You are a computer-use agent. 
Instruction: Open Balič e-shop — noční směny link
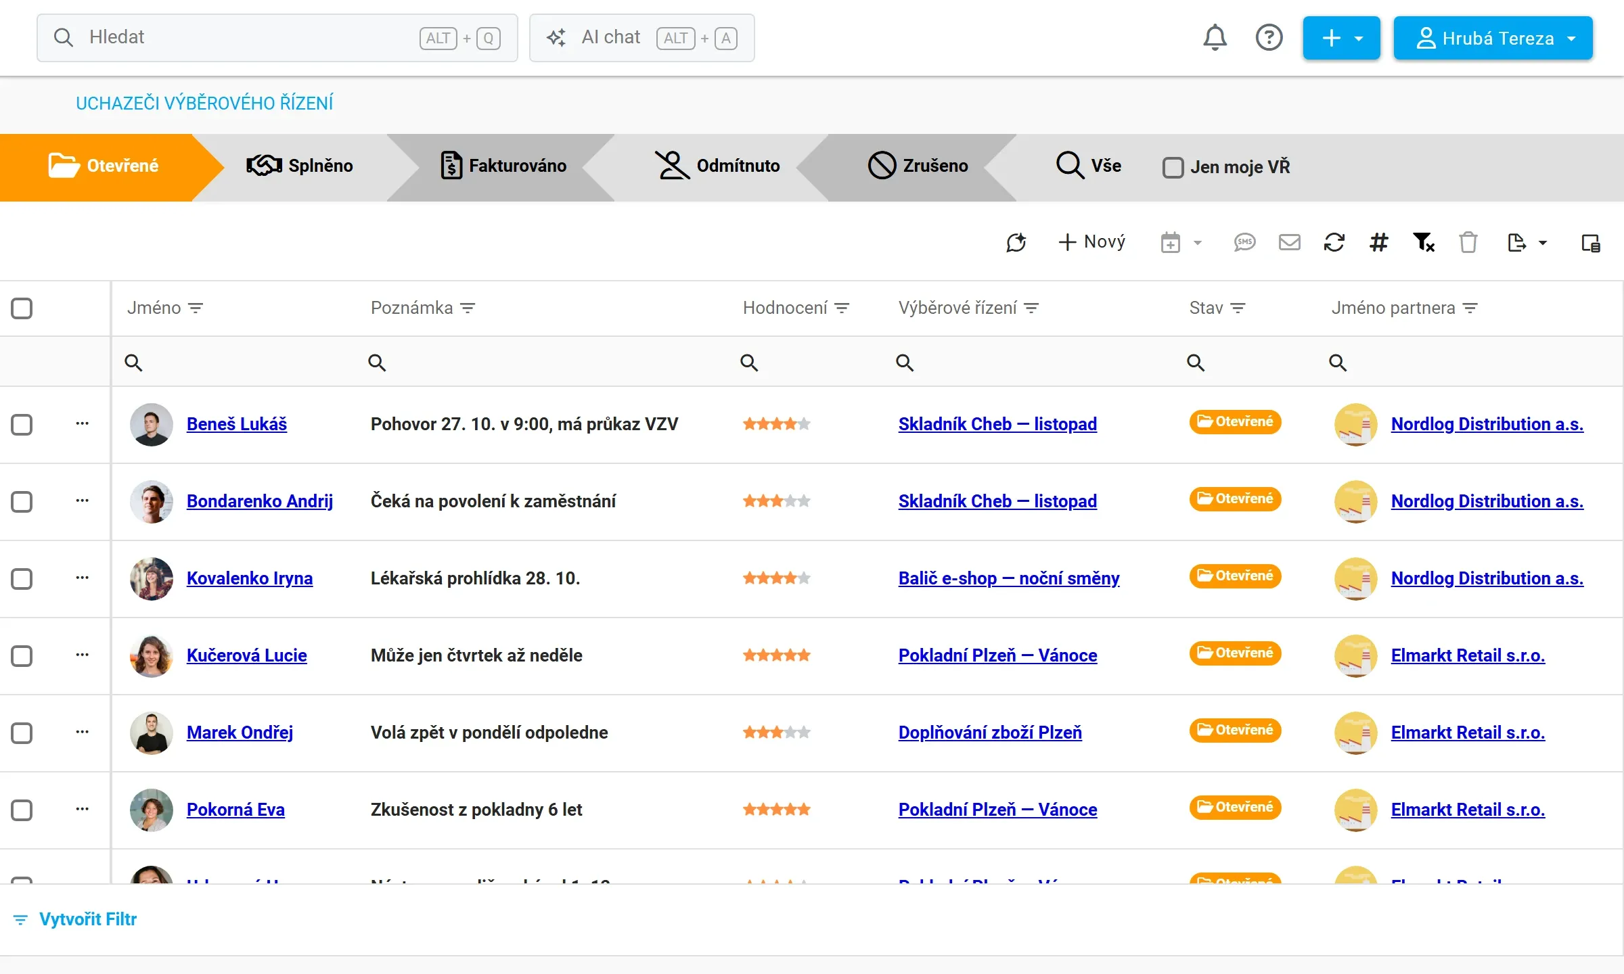tap(1009, 578)
